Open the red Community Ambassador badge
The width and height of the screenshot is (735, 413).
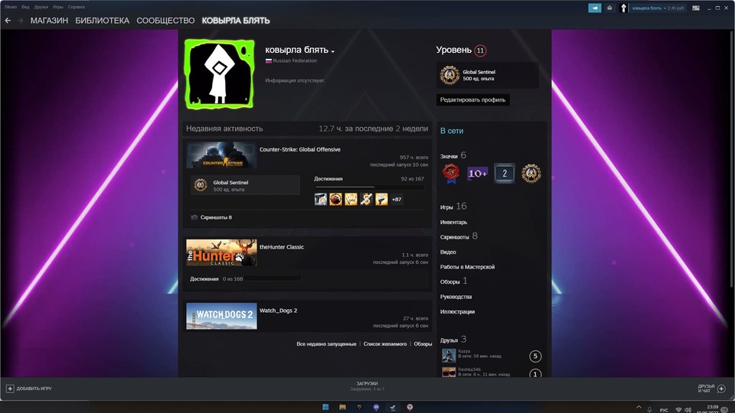pos(450,174)
